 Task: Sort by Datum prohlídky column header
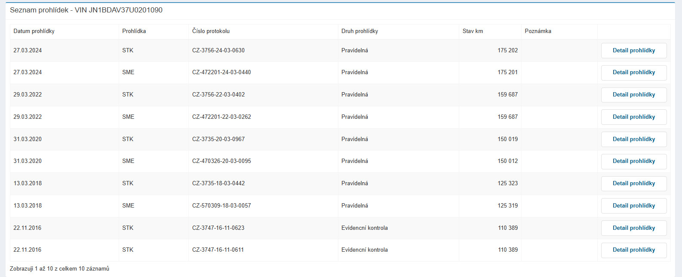pos(34,31)
